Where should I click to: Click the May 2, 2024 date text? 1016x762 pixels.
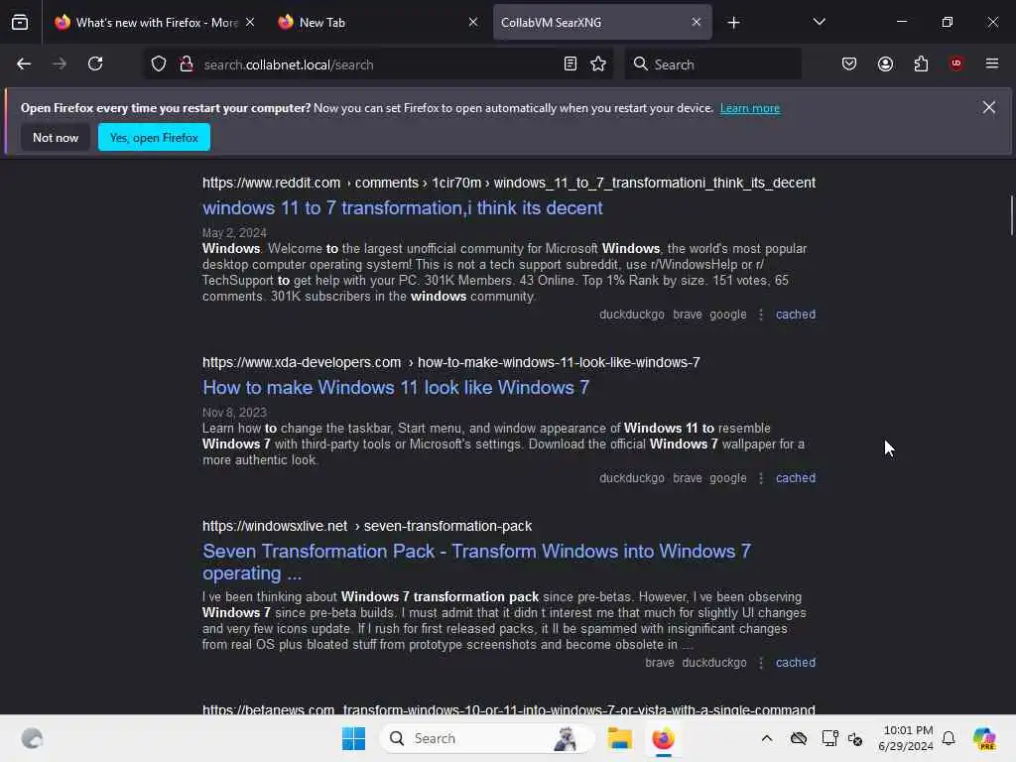pos(234,232)
